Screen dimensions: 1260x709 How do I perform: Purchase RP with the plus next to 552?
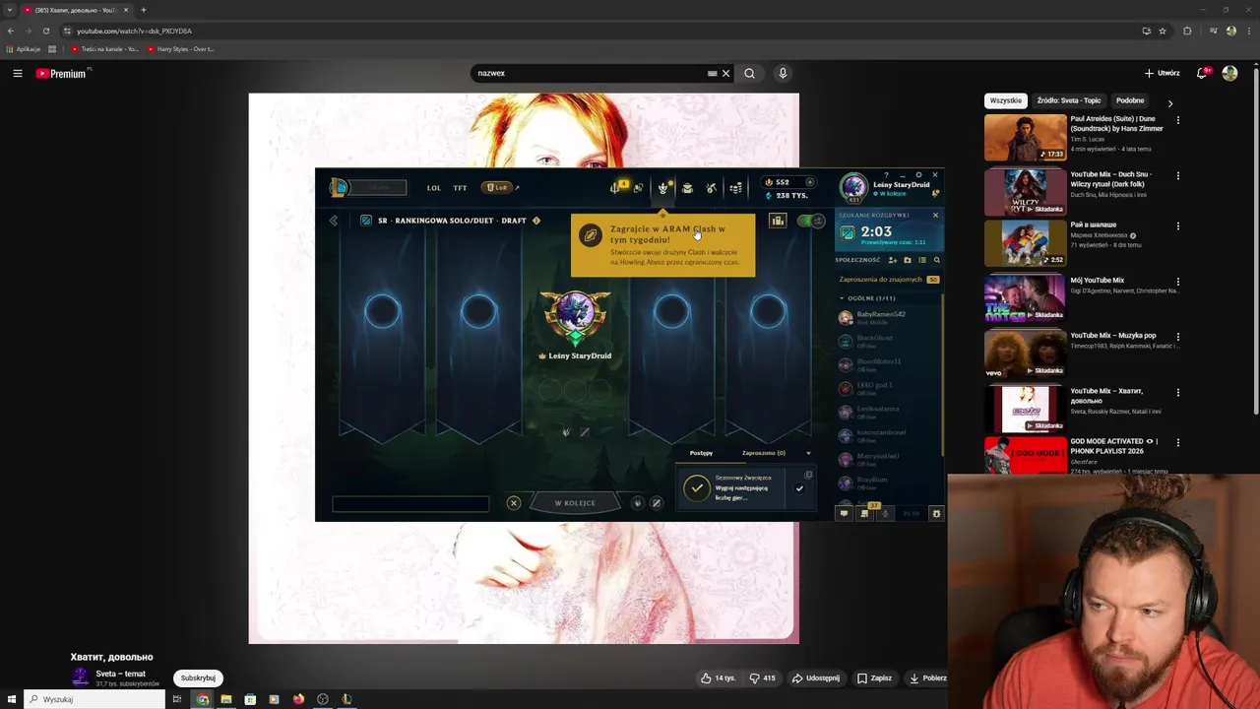click(x=810, y=182)
